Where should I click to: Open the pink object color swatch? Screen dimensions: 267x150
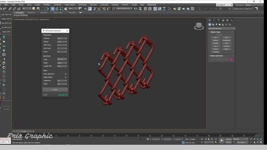pyautogui.click(x=231, y=59)
